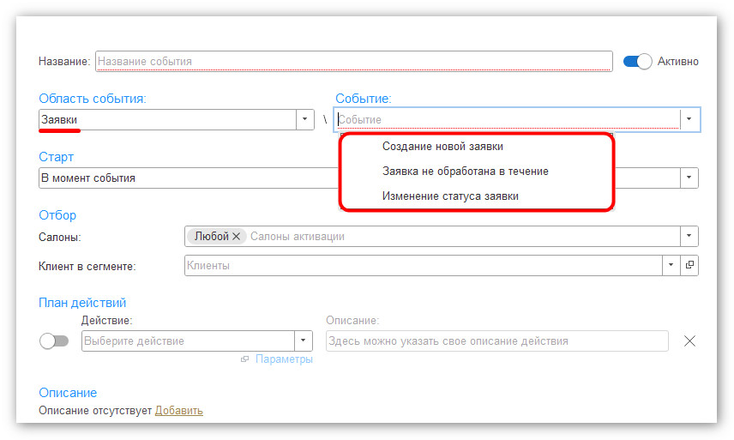This screenshot has width=734, height=440.
Task: Click the Описание section heading
Action: click(x=68, y=393)
